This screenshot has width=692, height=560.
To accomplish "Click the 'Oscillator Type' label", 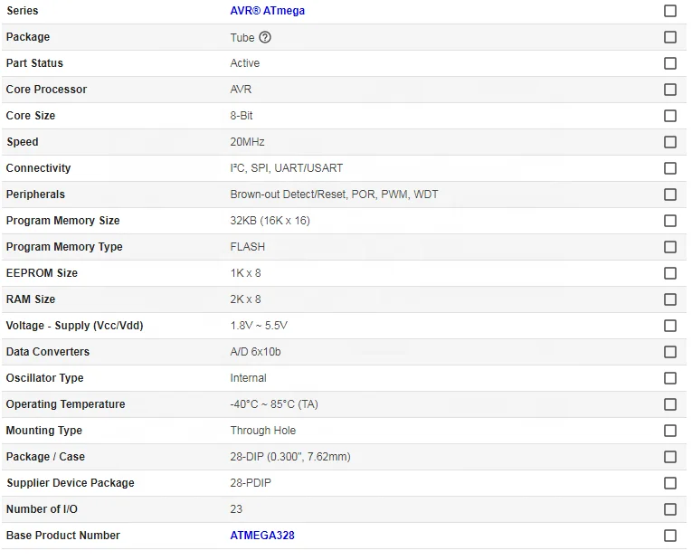I will point(44,378).
